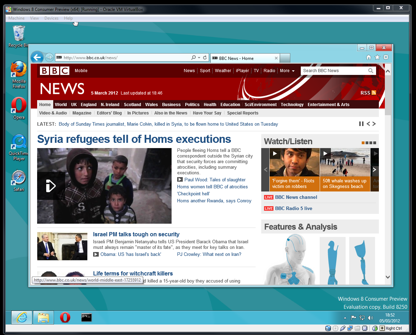Select the Technology news section tab
Viewport: 416px width, 335px height.
[x=292, y=105]
